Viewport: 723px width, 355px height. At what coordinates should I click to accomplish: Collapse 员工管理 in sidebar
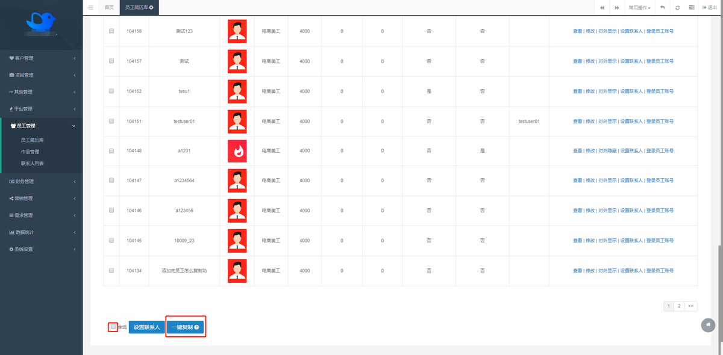[41, 126]
